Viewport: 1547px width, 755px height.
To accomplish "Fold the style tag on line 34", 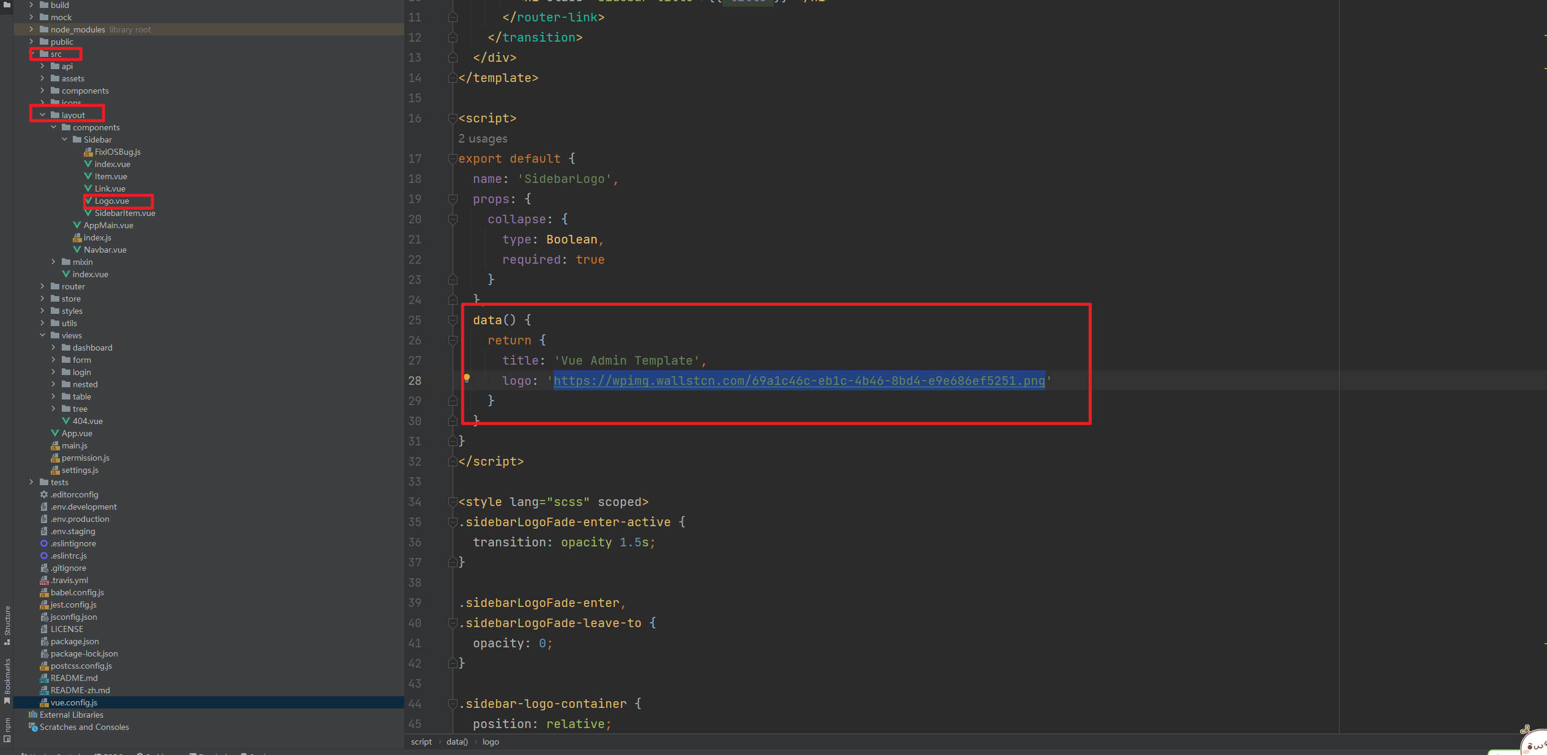I will point(453,502).
